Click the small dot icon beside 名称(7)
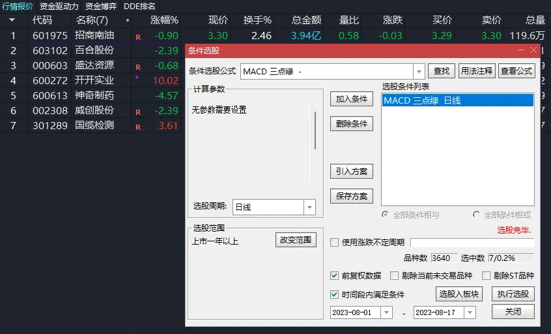Screen dimensions: 551x334 [127, 20]
